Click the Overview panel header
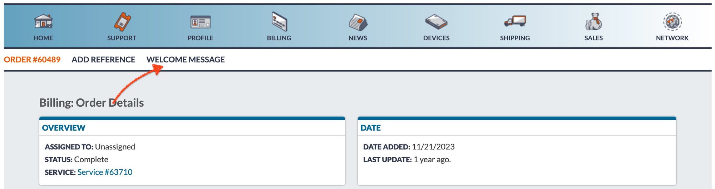The width and height of the screenshot is (715, 189). coord(64,128)
